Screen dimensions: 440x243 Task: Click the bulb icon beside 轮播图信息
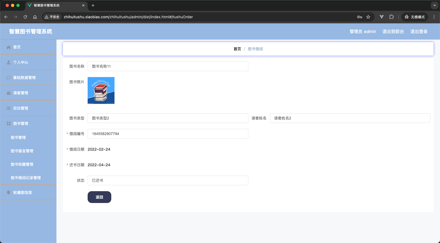(x=9, y=193)
